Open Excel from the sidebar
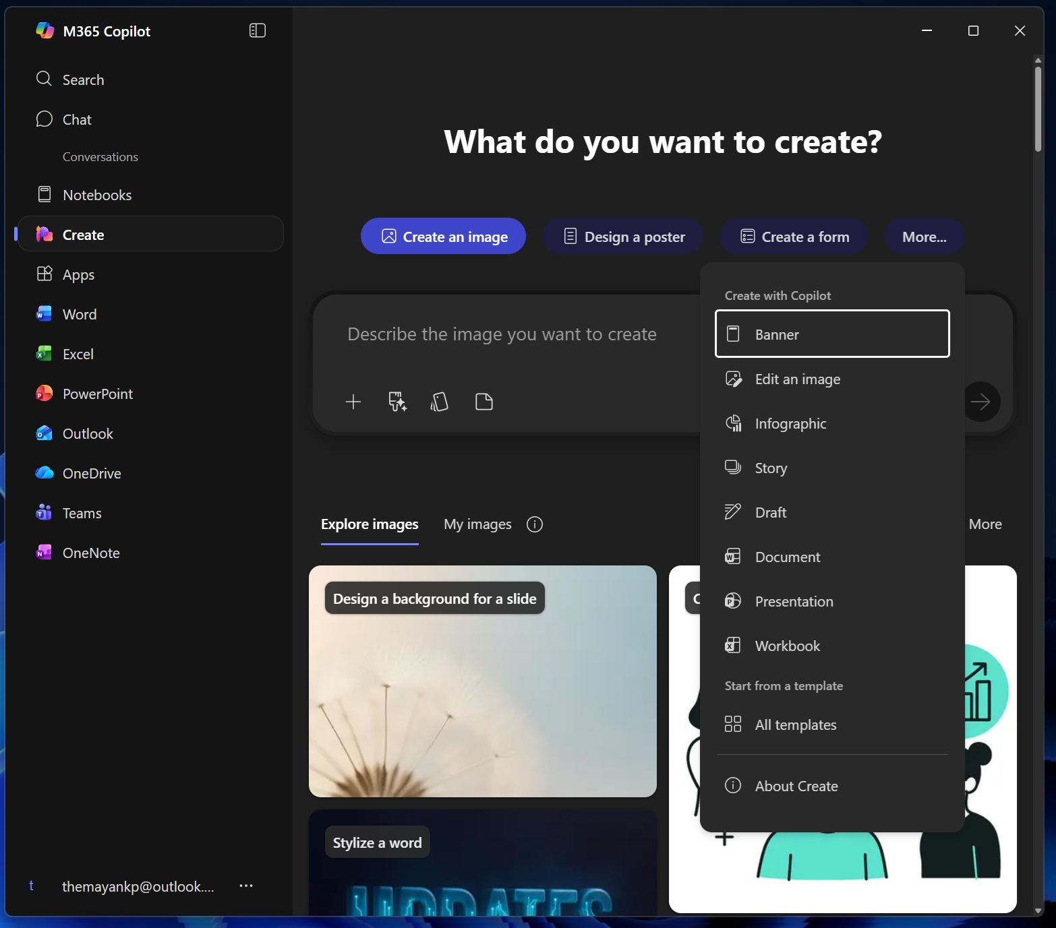Viewport: 1056px width, 928px height. 78,353
